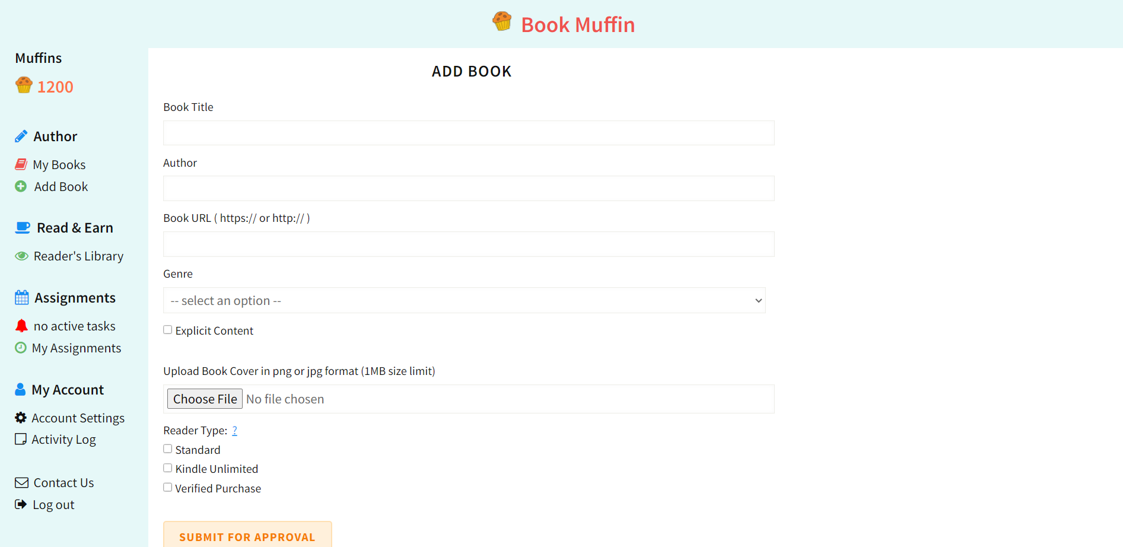Click the coffee cup icon beside Read & Earn
This screenshot has width=1123, height=547.
23,228
